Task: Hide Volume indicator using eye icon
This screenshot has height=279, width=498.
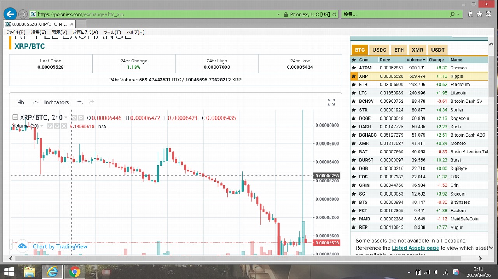Action: pyautogui.click(x=50, y=126)
